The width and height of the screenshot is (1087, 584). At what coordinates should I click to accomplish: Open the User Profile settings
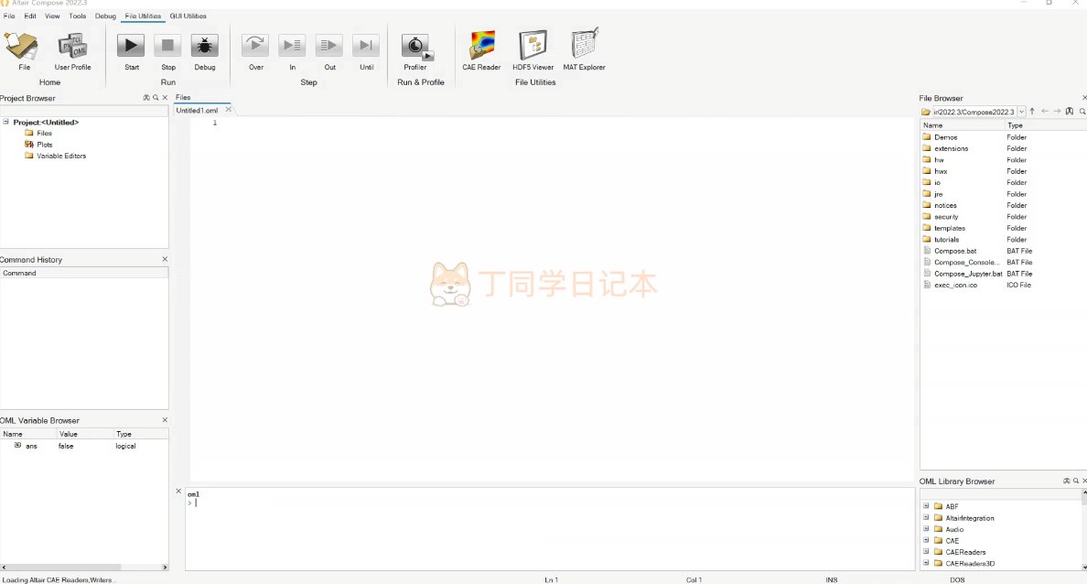[x=72, y=48]
